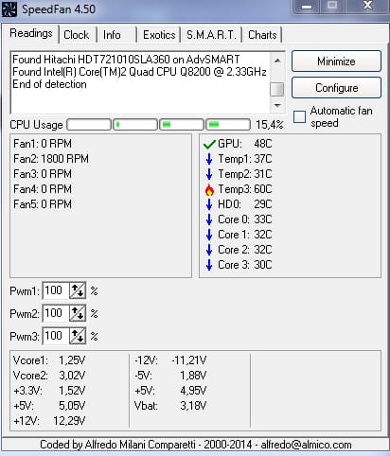The image size is (390, 456).
Task: Click the first CPU usage bar
Action: 89,125
